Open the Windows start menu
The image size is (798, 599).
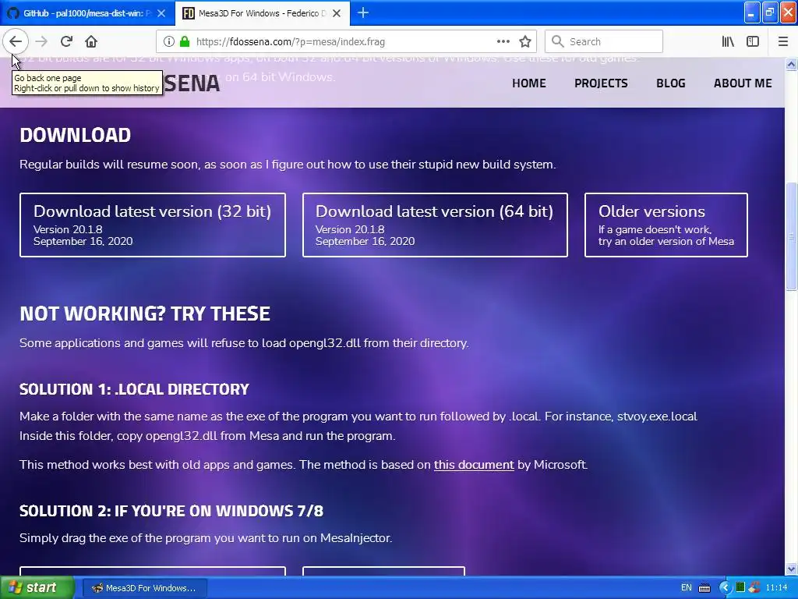point(37,587)
